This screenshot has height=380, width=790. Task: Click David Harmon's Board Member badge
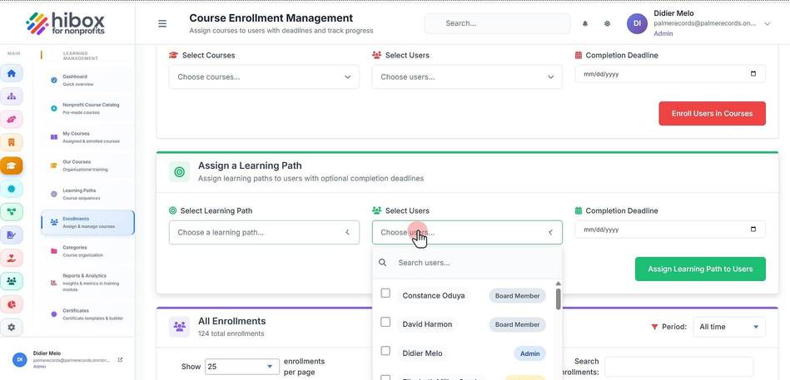click(517, 324)
